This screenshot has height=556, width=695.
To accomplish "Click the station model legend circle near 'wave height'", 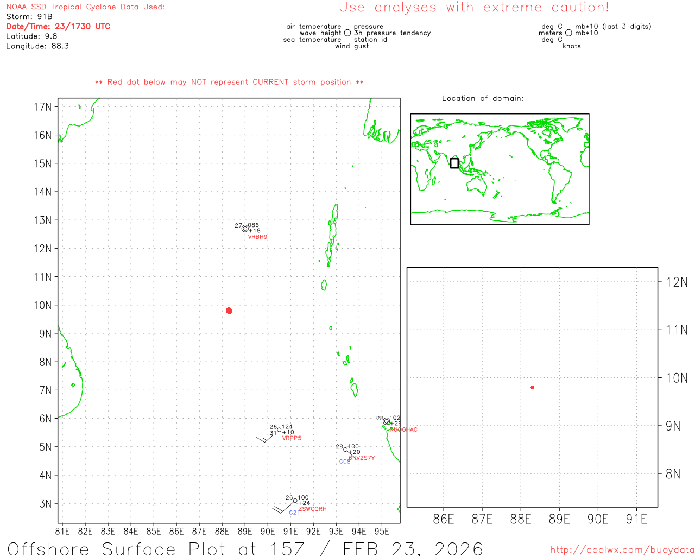I will [347, 33].
